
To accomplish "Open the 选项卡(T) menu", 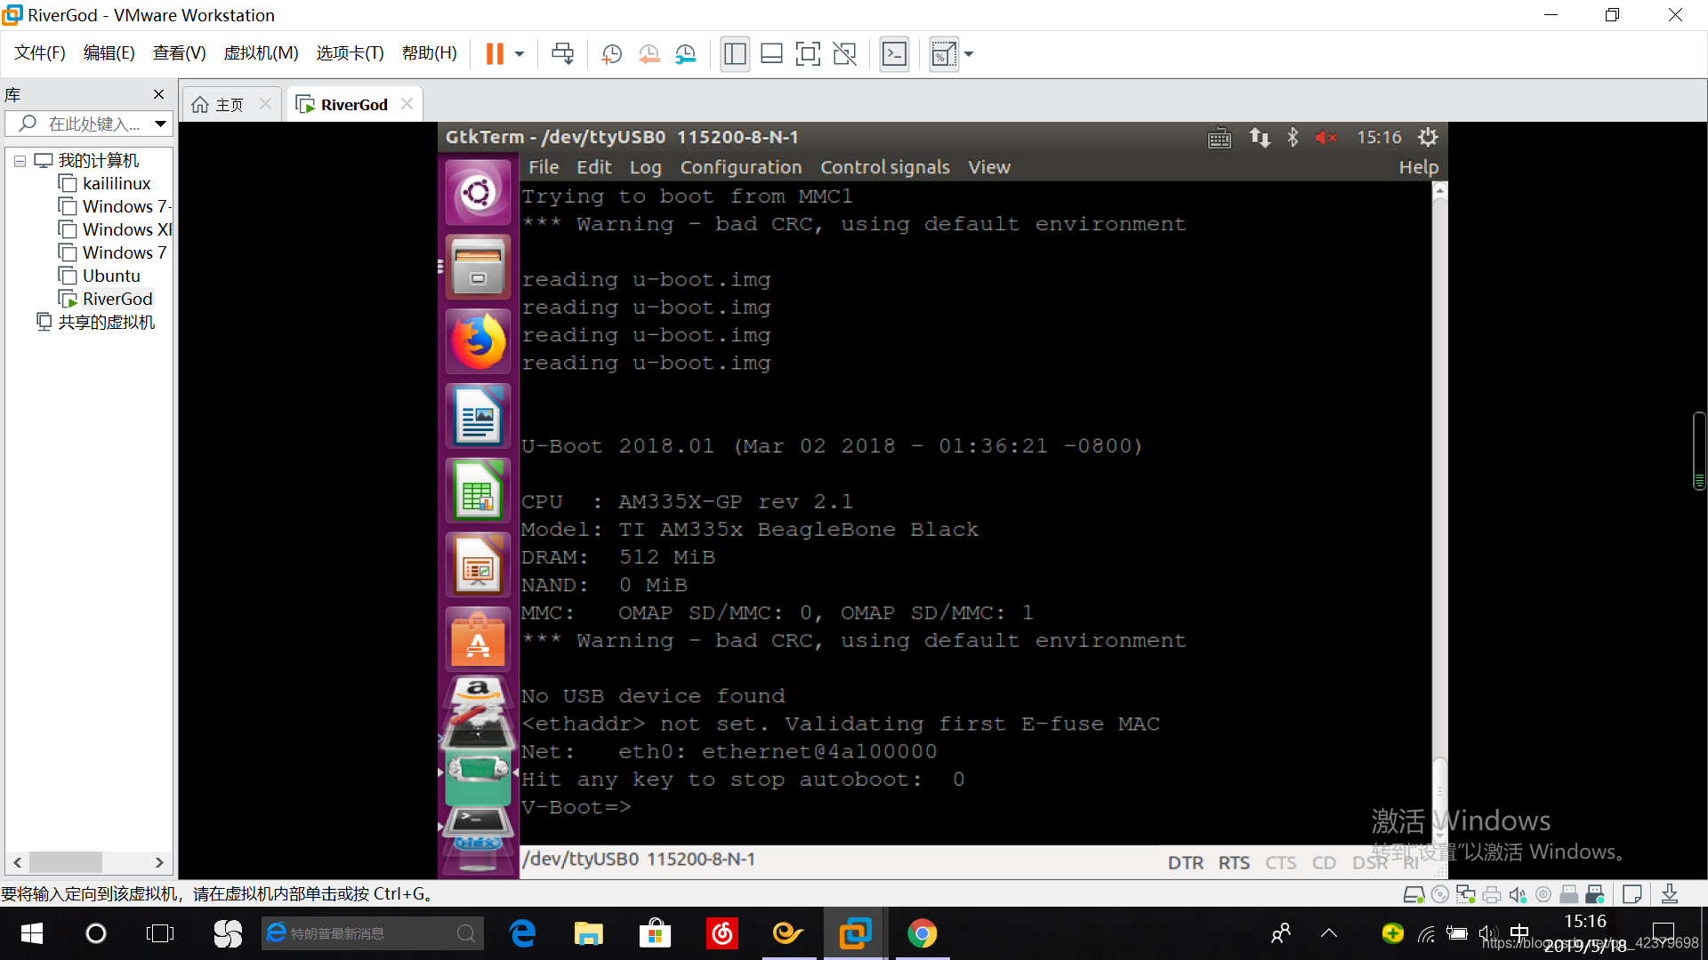I will point(350,53).
